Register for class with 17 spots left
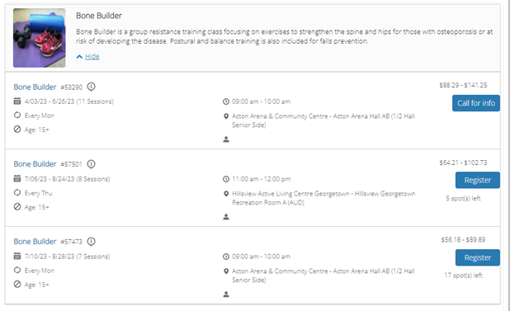 478,257
